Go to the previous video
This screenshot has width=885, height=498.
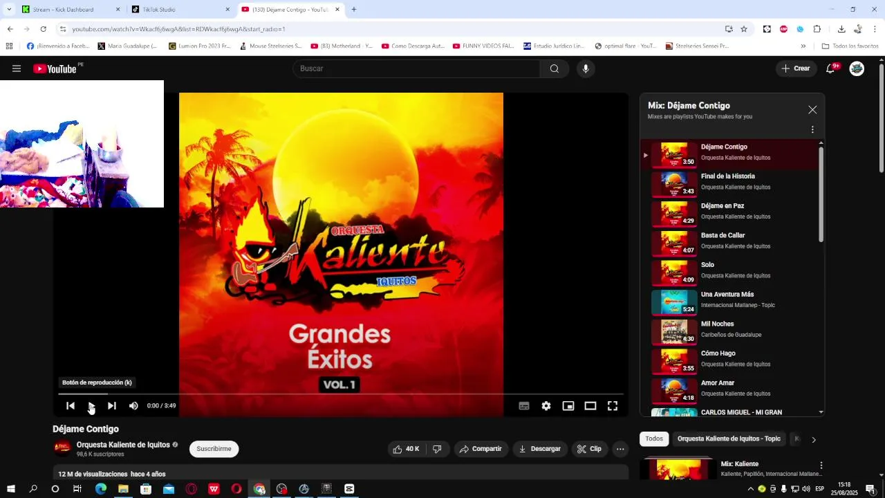click(71, 406)
